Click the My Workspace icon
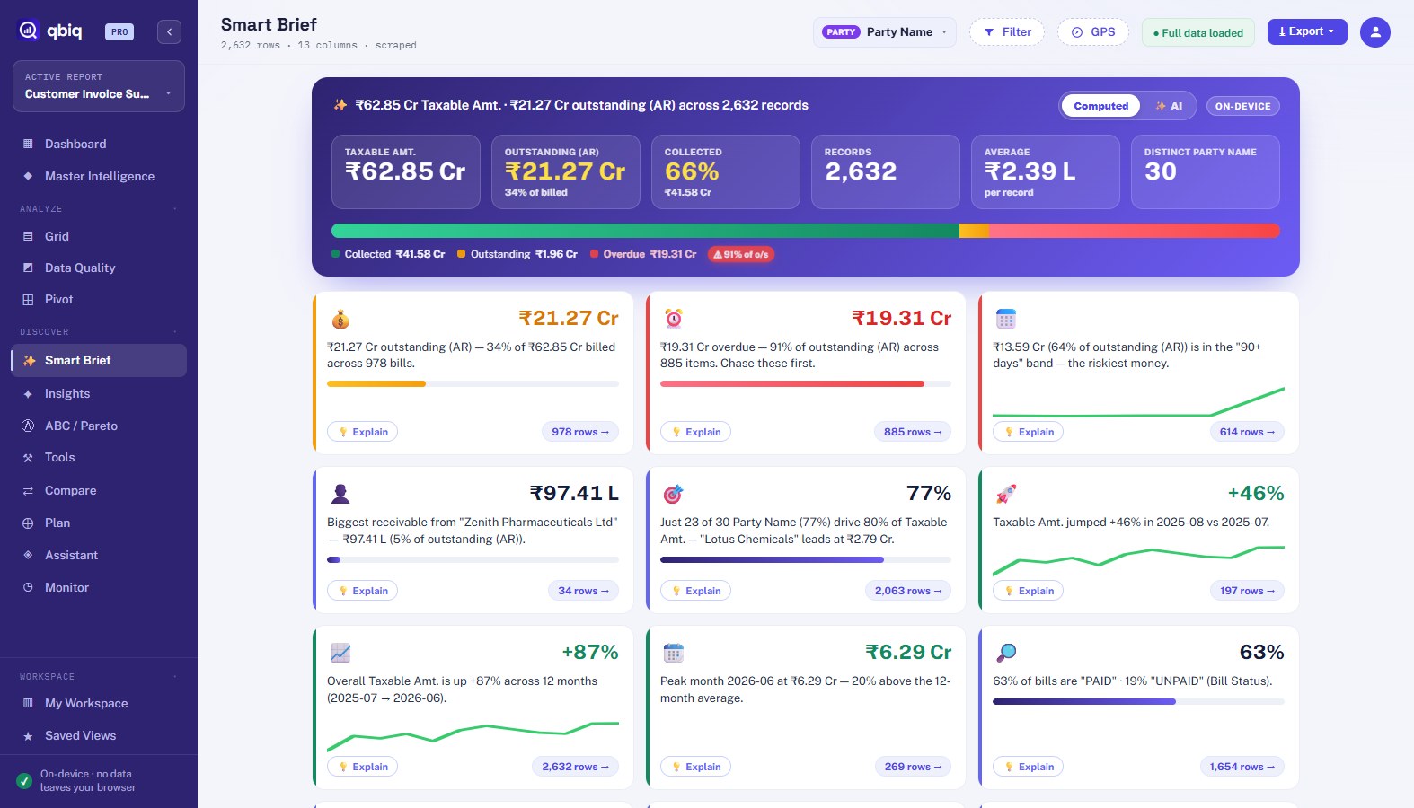 click(28, 703)
